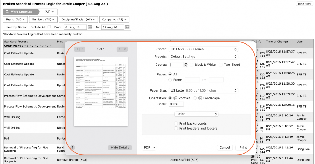
Task: Click 'Demo Scaffold (507)' cell
Action: 184,160
